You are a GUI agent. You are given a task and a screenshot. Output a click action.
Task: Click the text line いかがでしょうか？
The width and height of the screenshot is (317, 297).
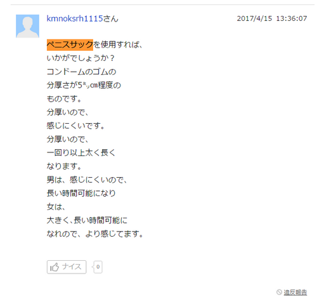81,58
